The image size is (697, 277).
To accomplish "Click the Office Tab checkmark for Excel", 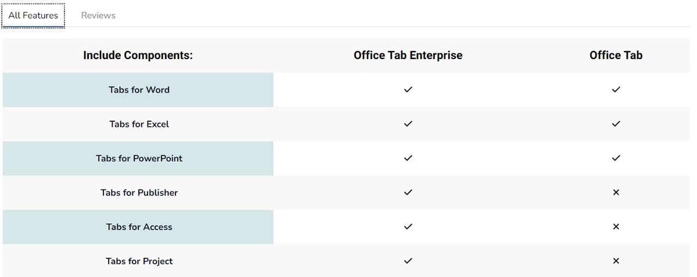I will tap(616, 124).
